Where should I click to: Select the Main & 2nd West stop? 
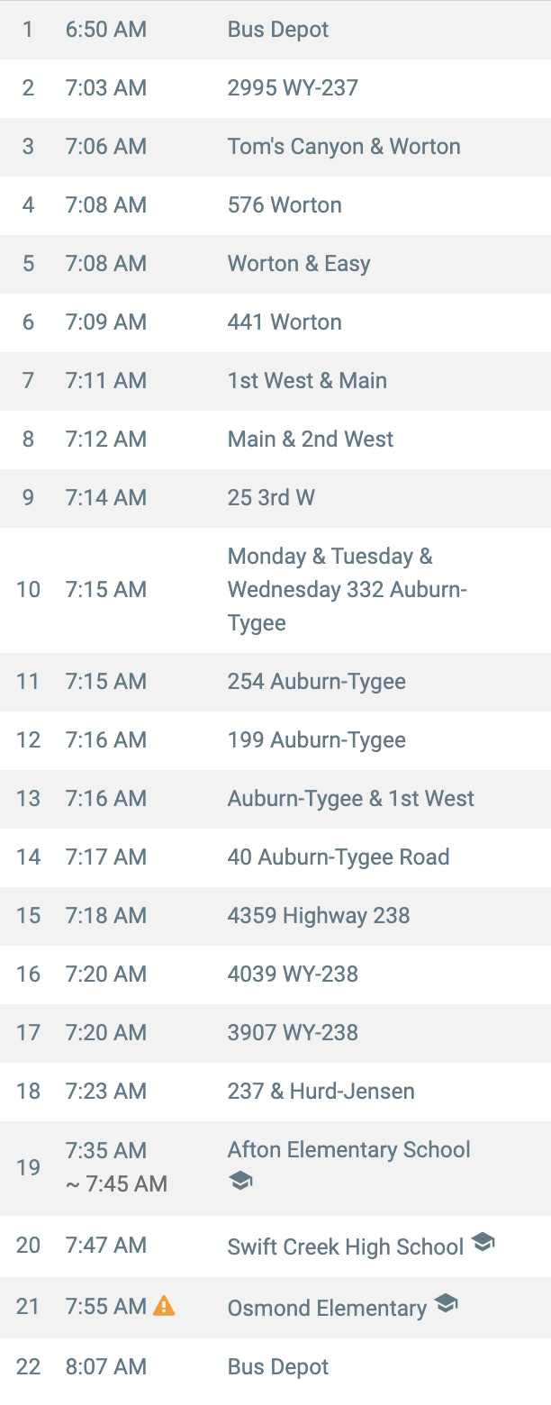tap(311, 440)
